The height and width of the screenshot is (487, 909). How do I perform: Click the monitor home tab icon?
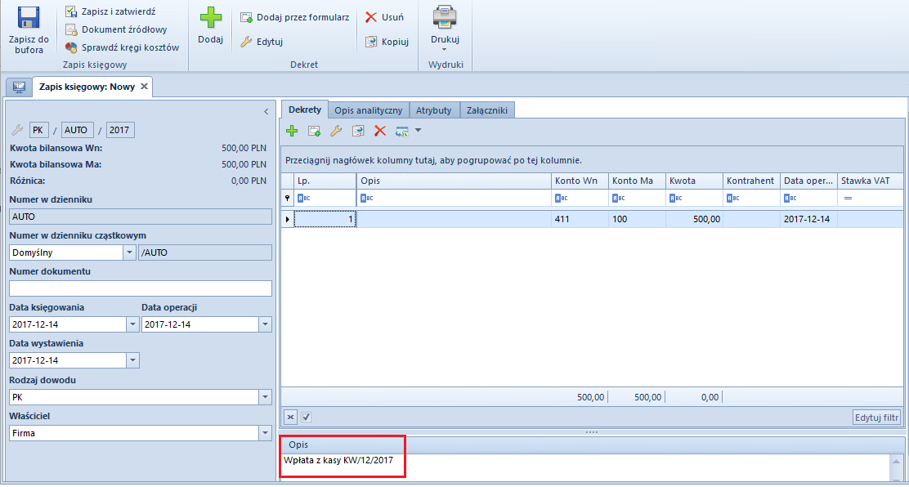pos(19,87)
